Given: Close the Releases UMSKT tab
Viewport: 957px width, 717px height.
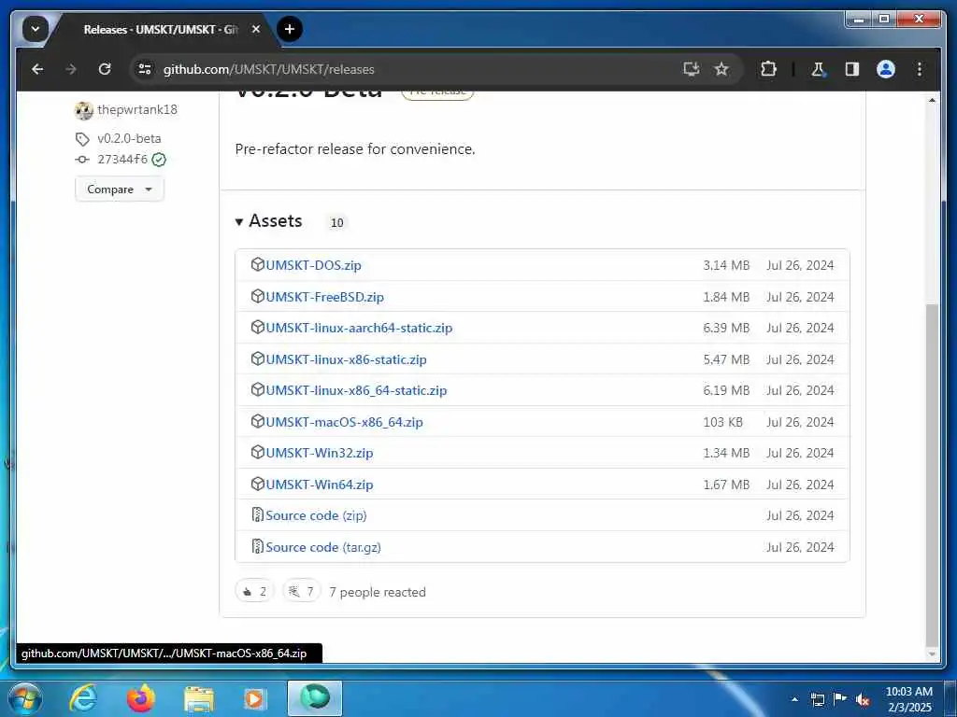Looking at the screenshot, I should point(256,29).
